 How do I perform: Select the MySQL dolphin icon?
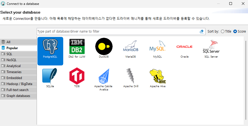point(158,46)
